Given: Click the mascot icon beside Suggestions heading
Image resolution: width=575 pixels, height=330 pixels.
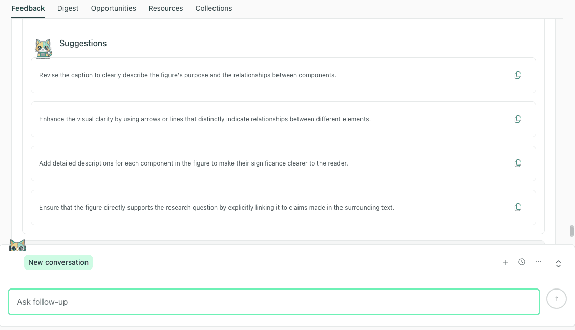Looking at the screenshot, I should tap(43, 48).
